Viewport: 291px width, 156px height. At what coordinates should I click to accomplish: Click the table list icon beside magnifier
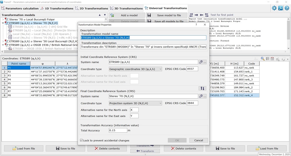267,59
